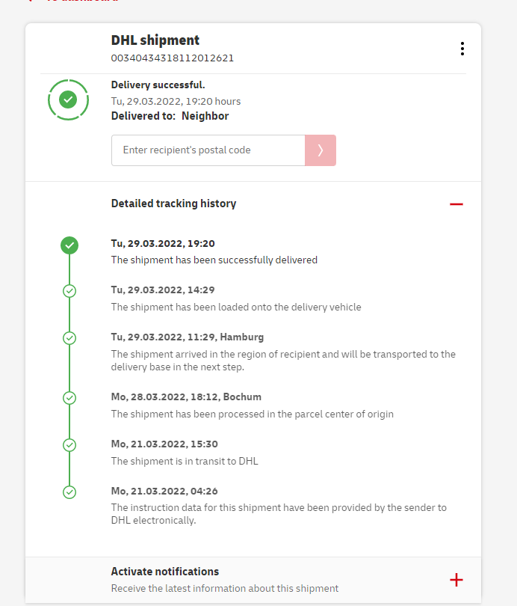This screenshot has height=606, width=517.
Task: Submit postal code with the arrow button
Action: coord(321,150)
